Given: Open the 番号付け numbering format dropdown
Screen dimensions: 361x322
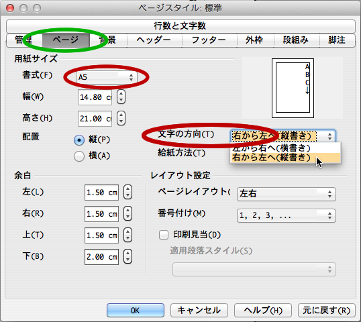Looking at the screenshot, I should coord(286,215).
